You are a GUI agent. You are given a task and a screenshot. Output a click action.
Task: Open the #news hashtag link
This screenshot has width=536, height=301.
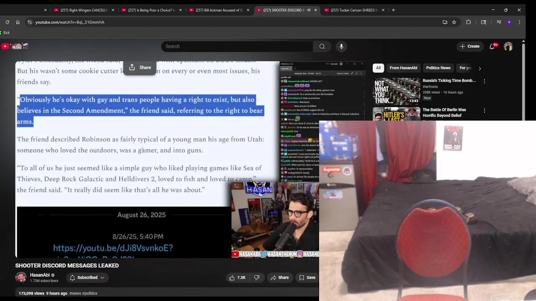(75, 293)
